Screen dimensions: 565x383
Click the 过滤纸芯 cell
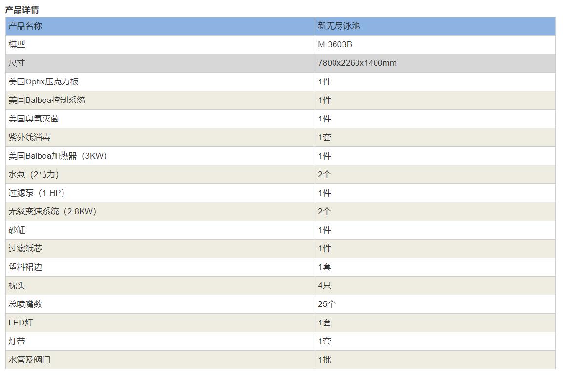click(25, 249)
